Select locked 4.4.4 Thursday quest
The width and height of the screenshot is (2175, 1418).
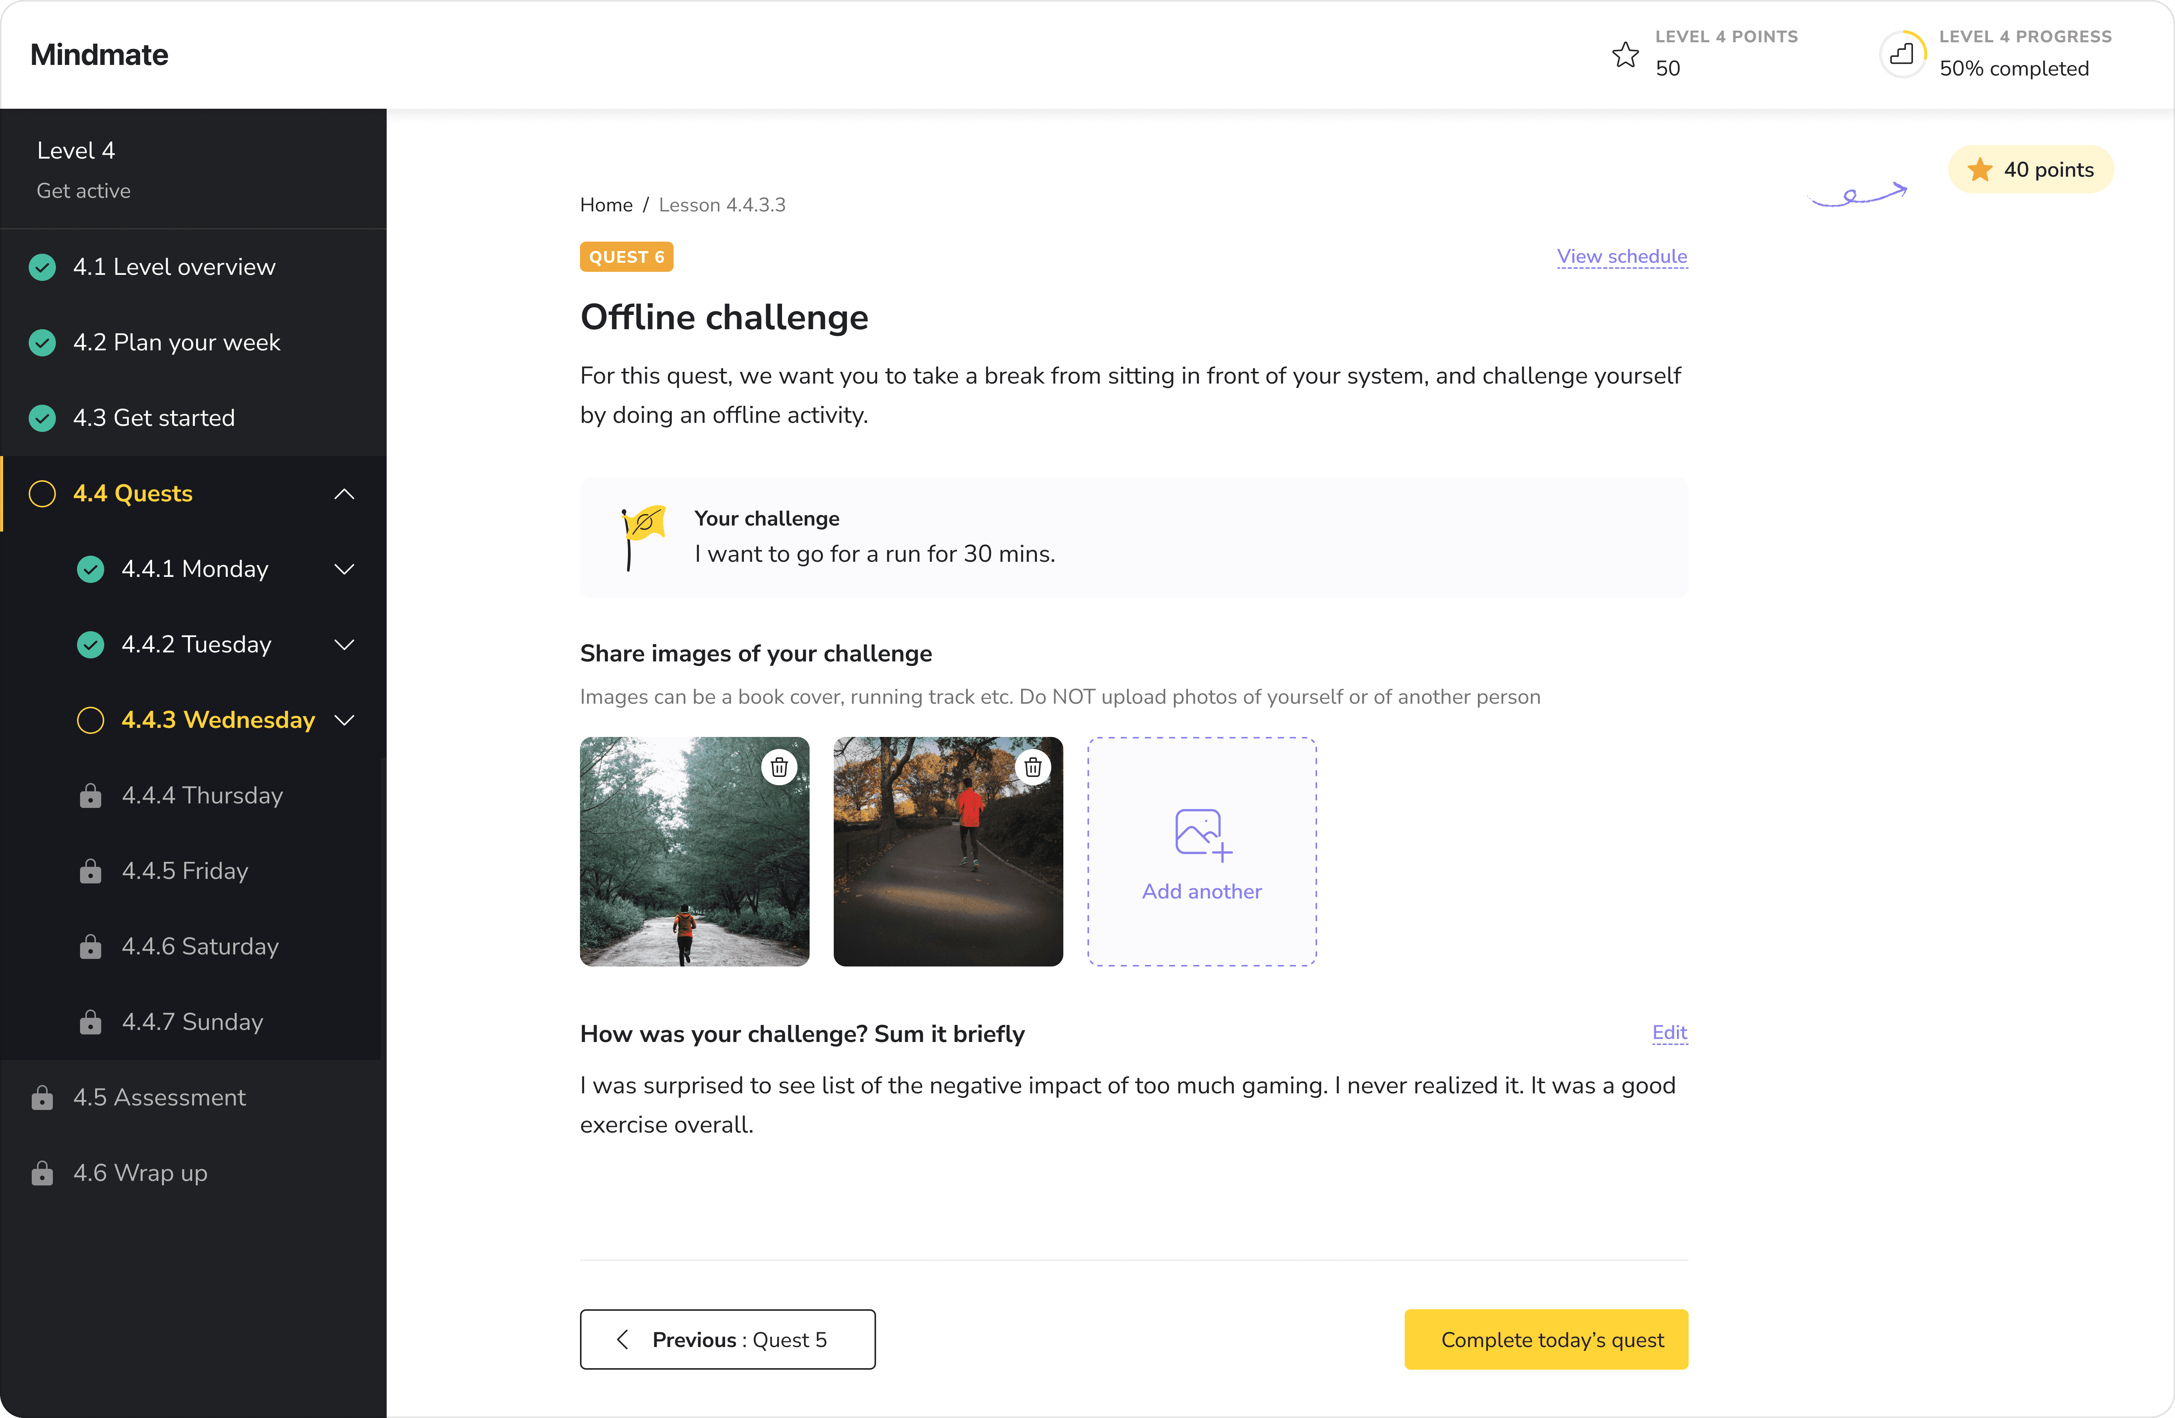pyautogui.click(x=193, y=796)
